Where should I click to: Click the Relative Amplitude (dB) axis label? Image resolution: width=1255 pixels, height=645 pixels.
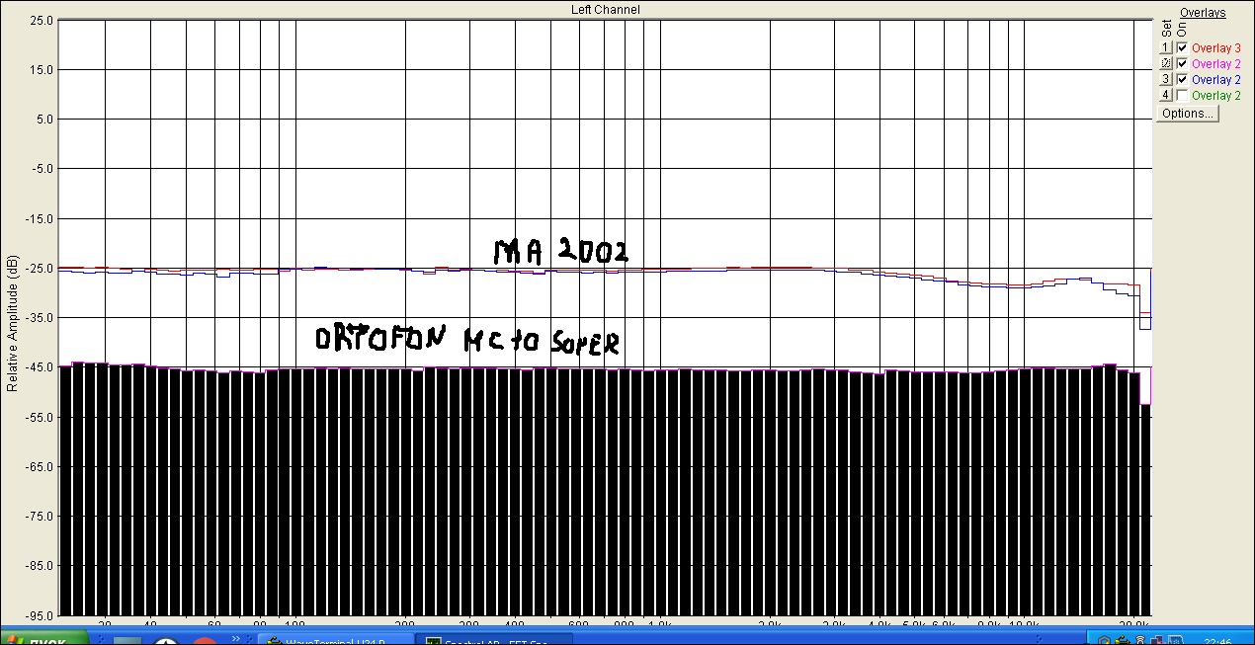click(12, 324)
